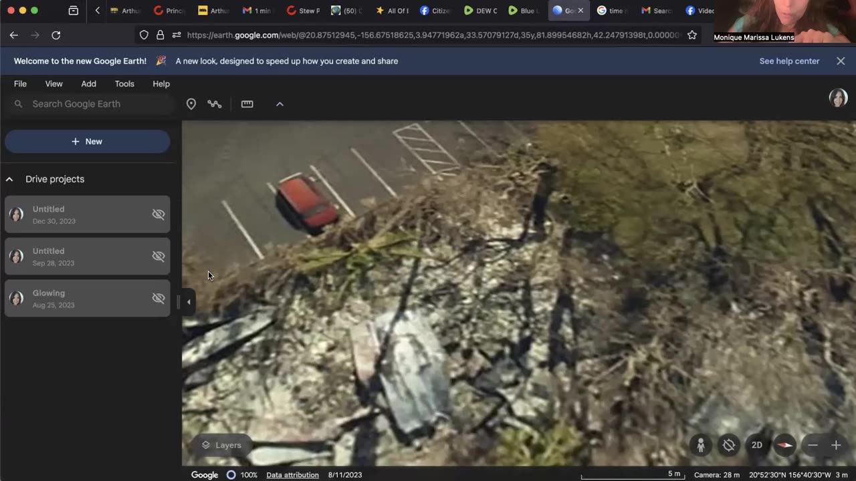Open the tracking protection shield icon
The width and height of the screenshot is (856, 481).
pyautogui.click(x=144, y=35)
